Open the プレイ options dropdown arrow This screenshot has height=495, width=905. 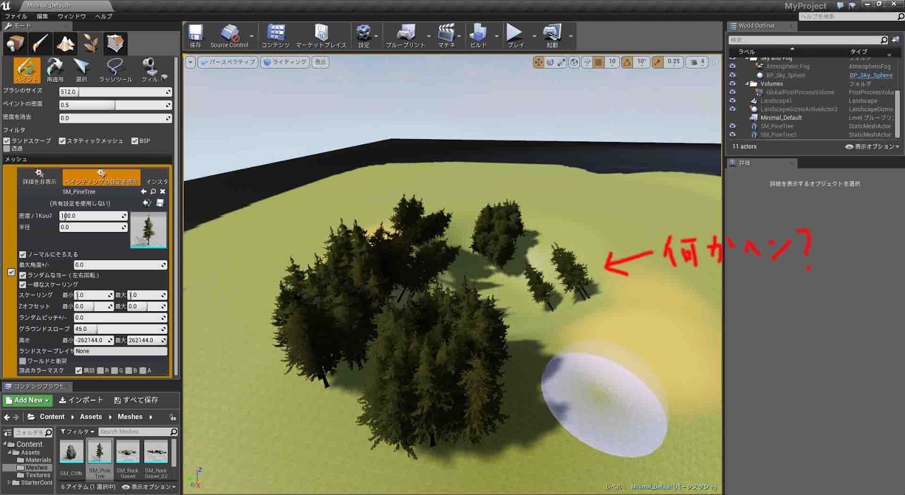point(534,36)
